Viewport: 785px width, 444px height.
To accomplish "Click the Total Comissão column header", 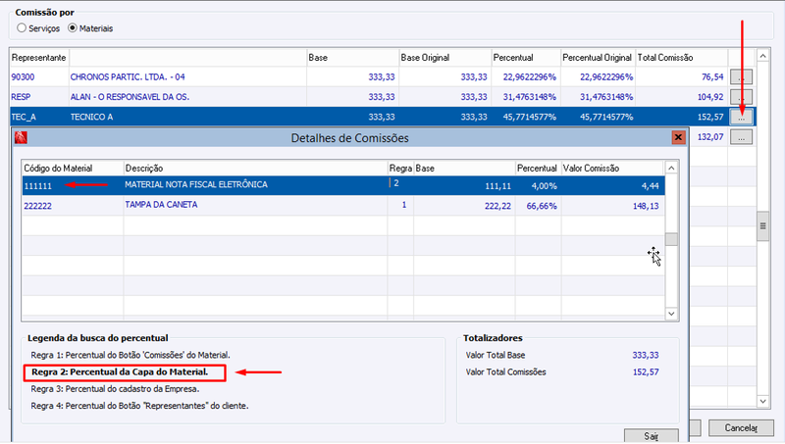I will tap(681, 58).
